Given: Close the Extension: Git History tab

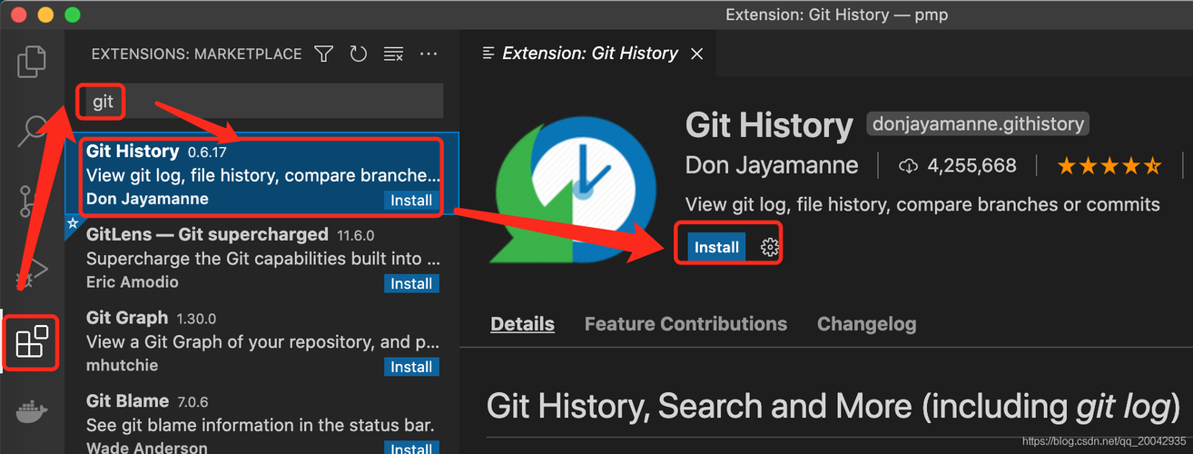Looking at the screenshot, I should pyautogui.click(x=697, y=54).
